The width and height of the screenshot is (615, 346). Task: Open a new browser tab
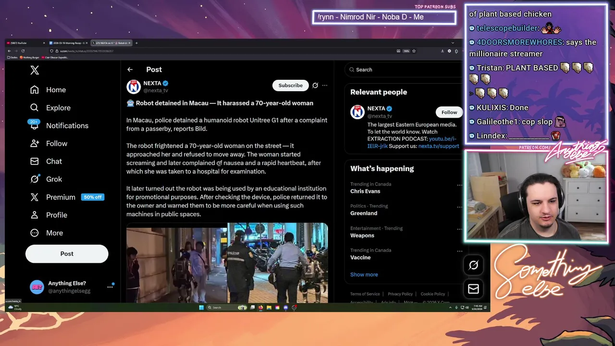136,43
